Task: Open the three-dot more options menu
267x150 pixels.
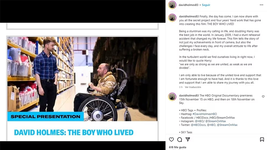Action: (261, 5)
